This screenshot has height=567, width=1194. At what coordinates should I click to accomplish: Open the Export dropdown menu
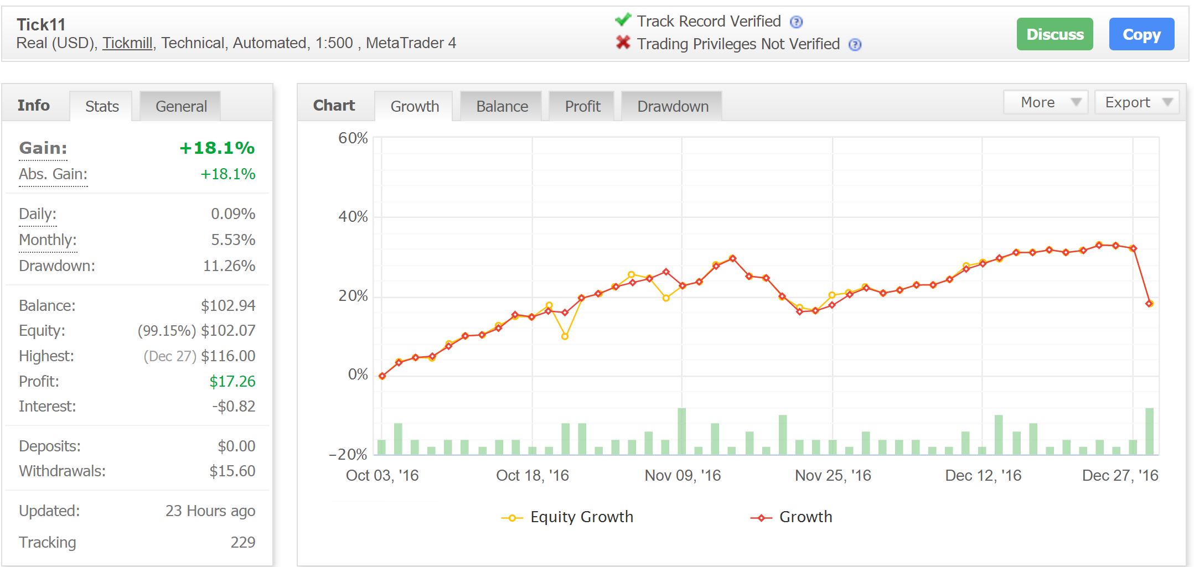pyautogui.click(x=1137, y=102)
